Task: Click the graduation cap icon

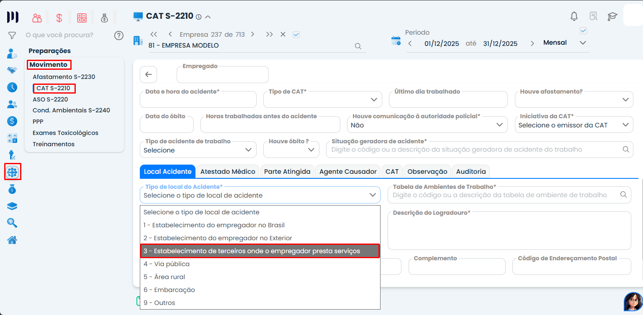Action: [x=612, y=16]
